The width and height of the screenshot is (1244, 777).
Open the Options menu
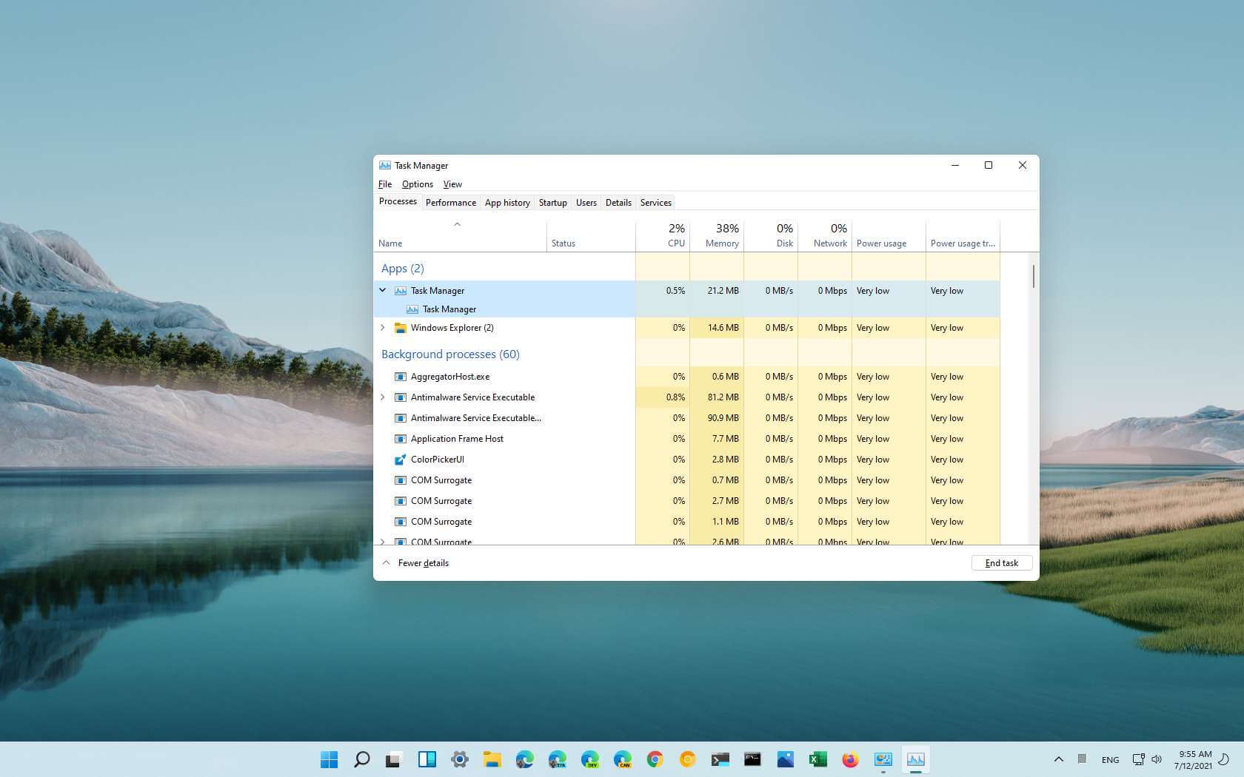tap(417, 184)
